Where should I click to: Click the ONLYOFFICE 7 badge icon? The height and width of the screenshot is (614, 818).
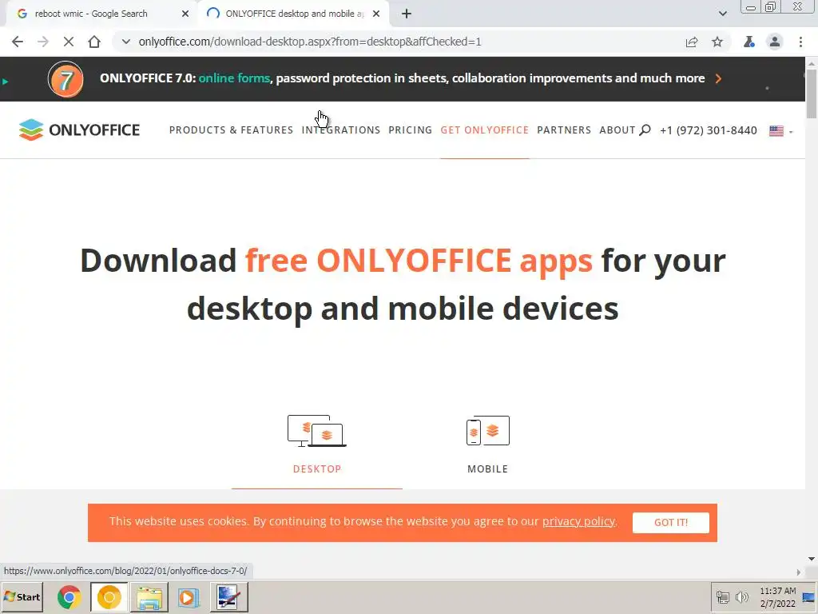66,79
